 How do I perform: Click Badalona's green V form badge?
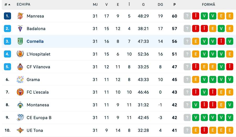coord(221,29)
